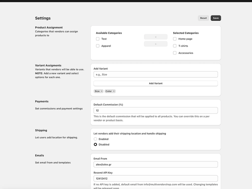Check the Test category checkbox

tap(98, 39)
